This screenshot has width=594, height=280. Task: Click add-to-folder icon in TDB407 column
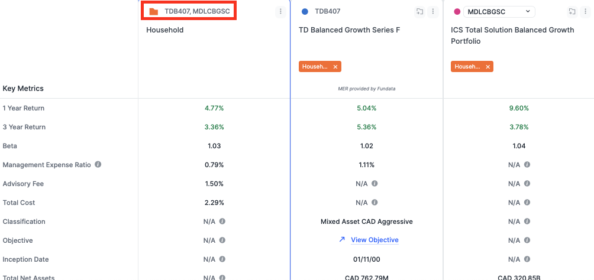point(419,12)
